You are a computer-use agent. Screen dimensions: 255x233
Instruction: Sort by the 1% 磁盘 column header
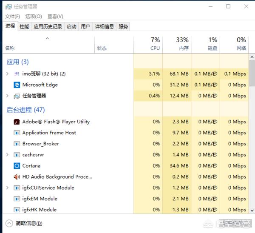206,45
